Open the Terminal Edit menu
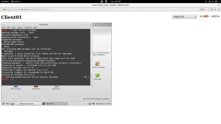The width and height of the screenshot is (221, 124). [8, 28]
